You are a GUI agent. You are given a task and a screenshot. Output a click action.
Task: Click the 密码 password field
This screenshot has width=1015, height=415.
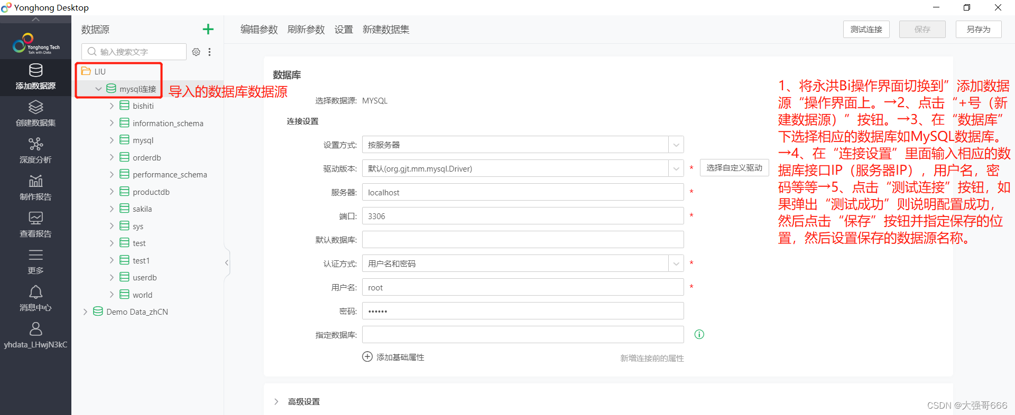click(x=523, y=311)
